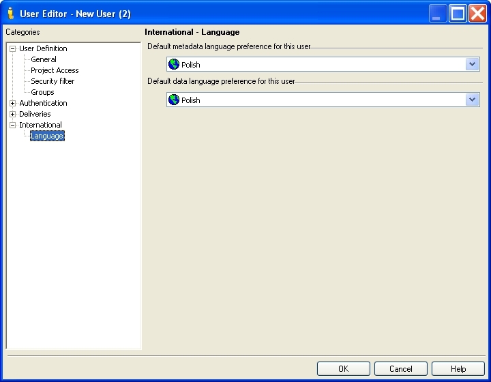Open metadata language preference dropdown arrow
The height and width of the screenshot is (382, 491).
473,64
